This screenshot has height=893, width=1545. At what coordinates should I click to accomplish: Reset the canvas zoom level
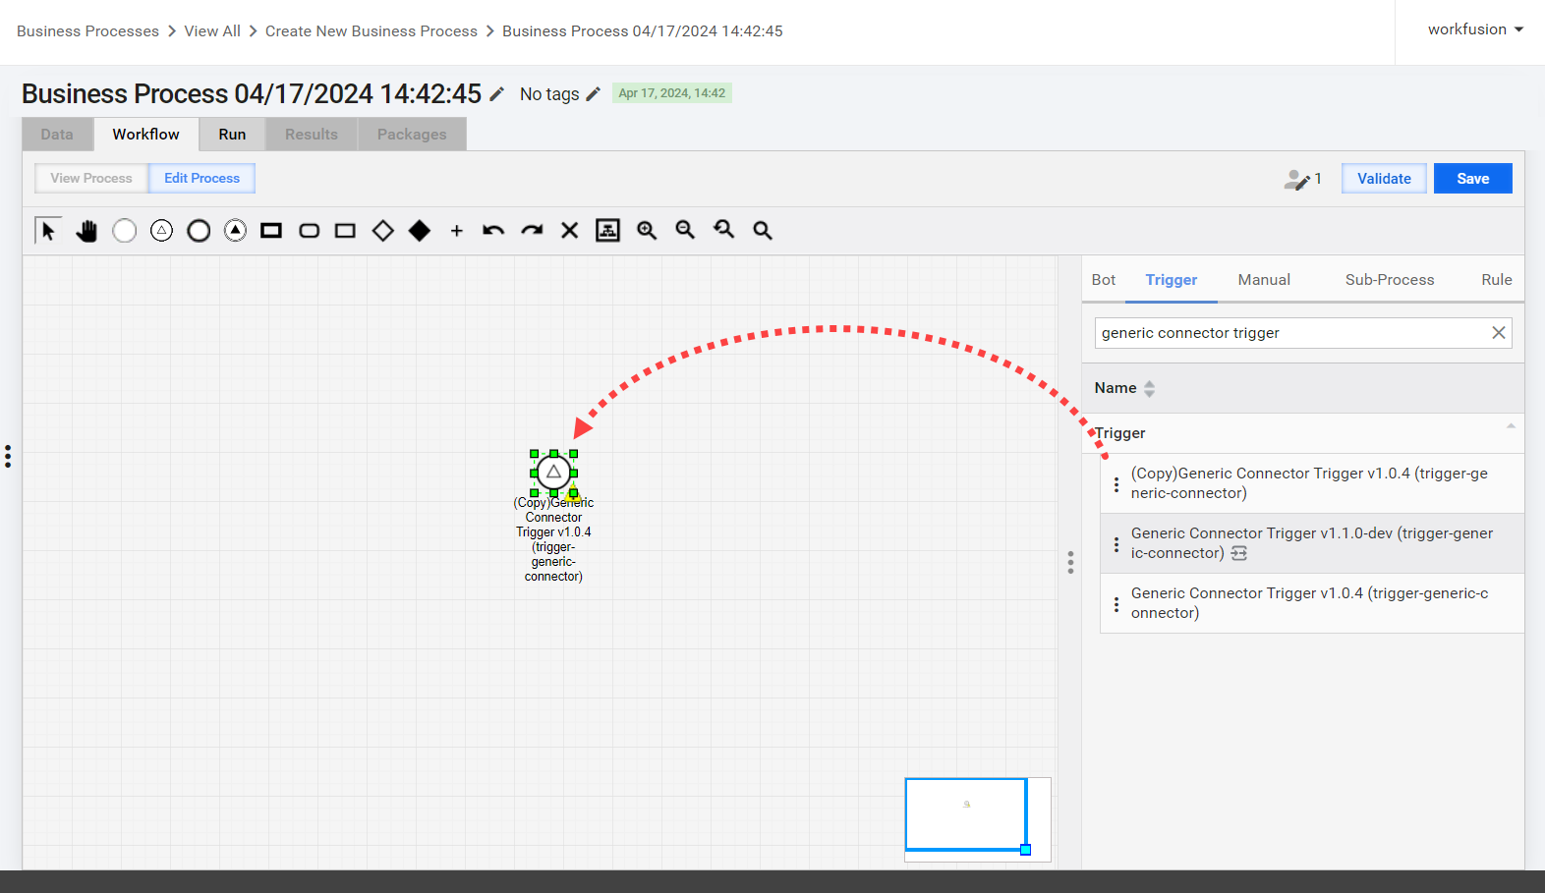click(x=724, y=231)
